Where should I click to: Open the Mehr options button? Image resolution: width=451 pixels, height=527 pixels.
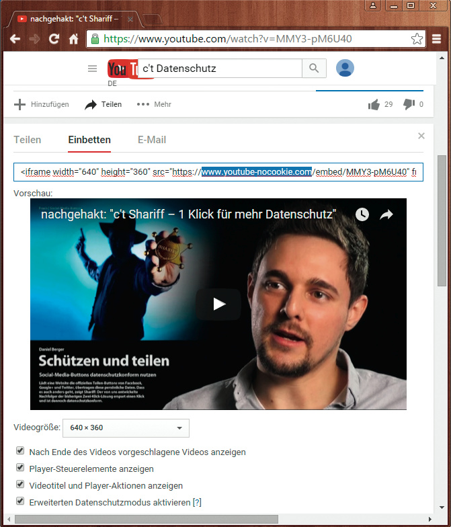pyautogui.click(x=154, y=105)
